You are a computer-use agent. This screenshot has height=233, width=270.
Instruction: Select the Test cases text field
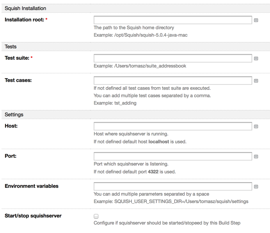[173, 81]
